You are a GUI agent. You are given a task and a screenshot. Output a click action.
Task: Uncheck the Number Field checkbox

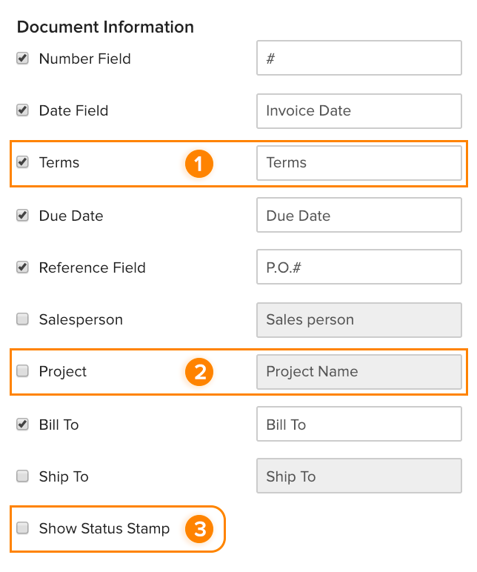[x=23, y=59]
